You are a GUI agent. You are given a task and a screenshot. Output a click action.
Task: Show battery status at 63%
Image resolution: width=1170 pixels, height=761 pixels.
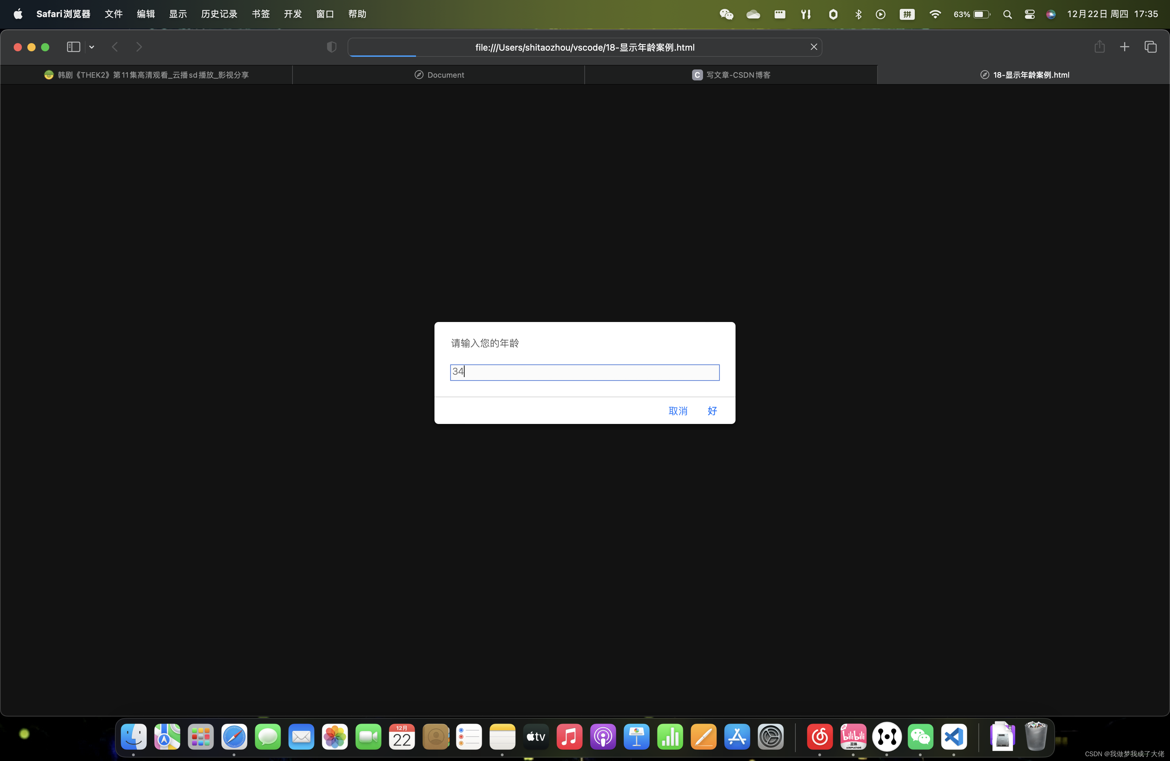click(x=972, y=14)
